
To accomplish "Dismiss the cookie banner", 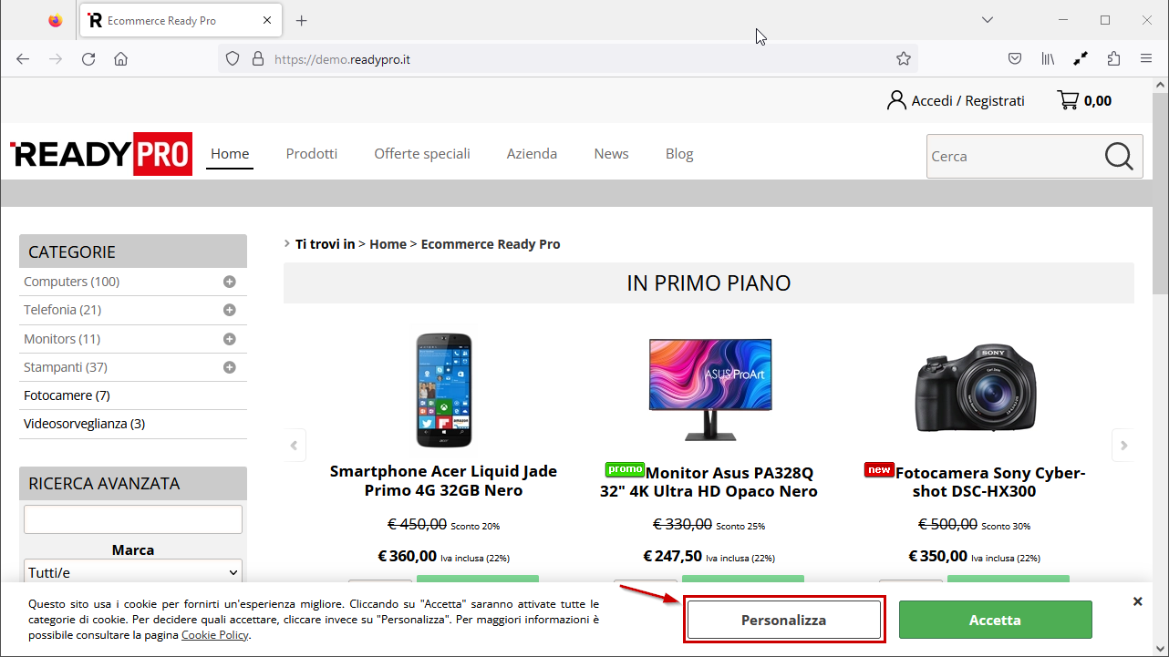I will pos(1137,601).
